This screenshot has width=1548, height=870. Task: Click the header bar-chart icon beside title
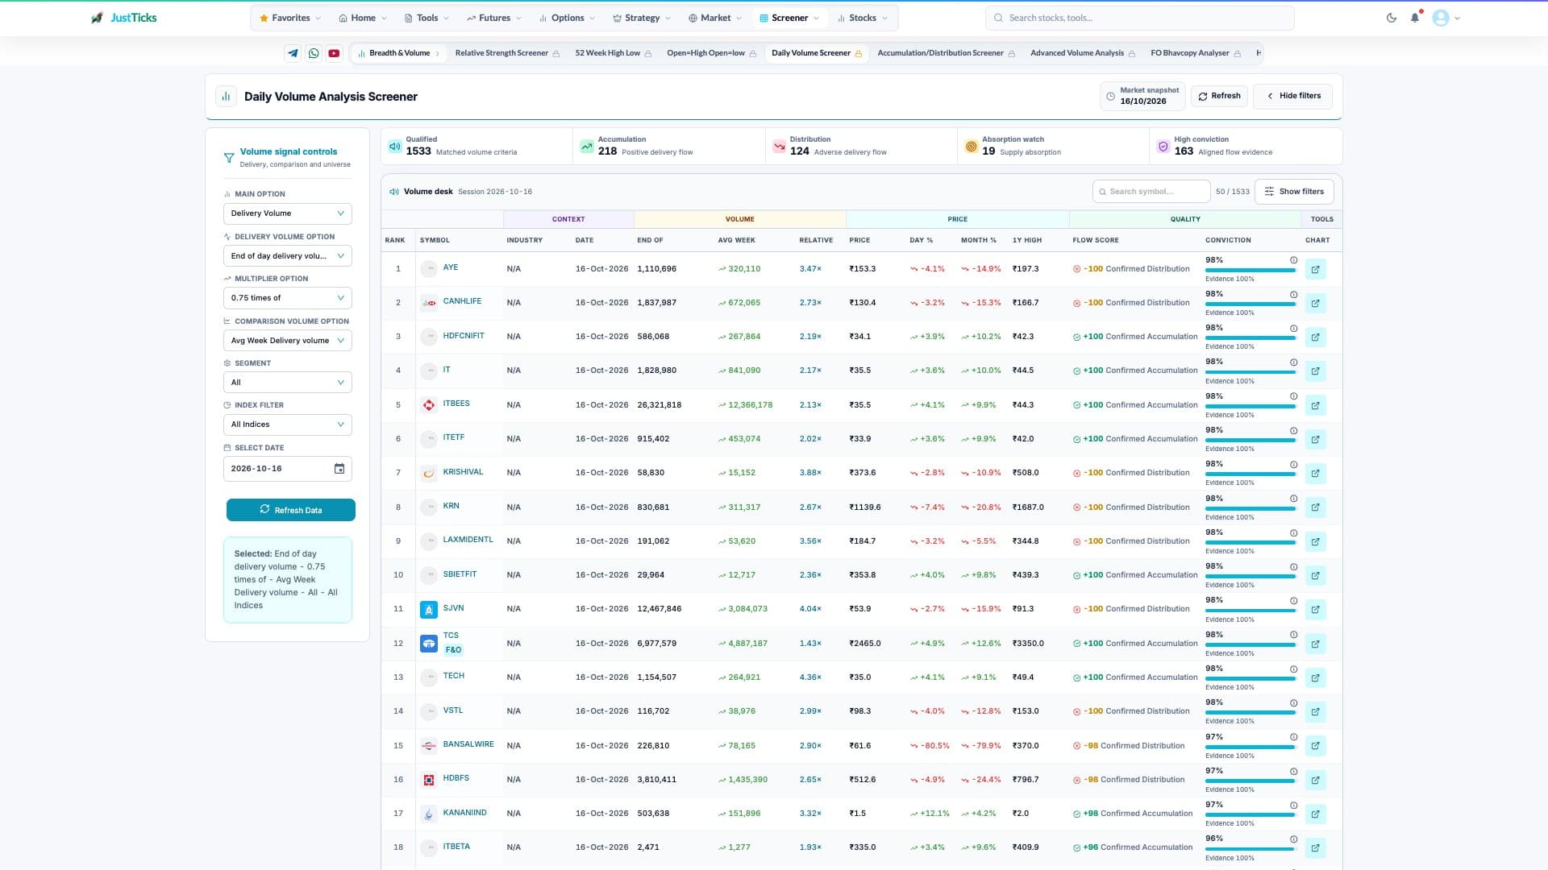point(226,97)
